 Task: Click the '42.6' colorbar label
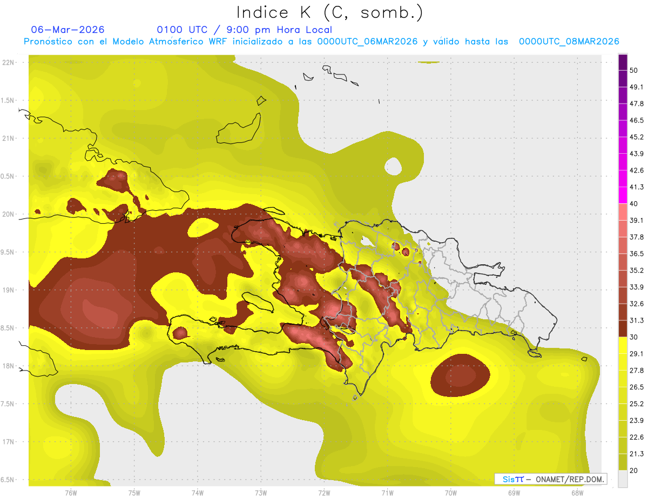click(637, 170)
